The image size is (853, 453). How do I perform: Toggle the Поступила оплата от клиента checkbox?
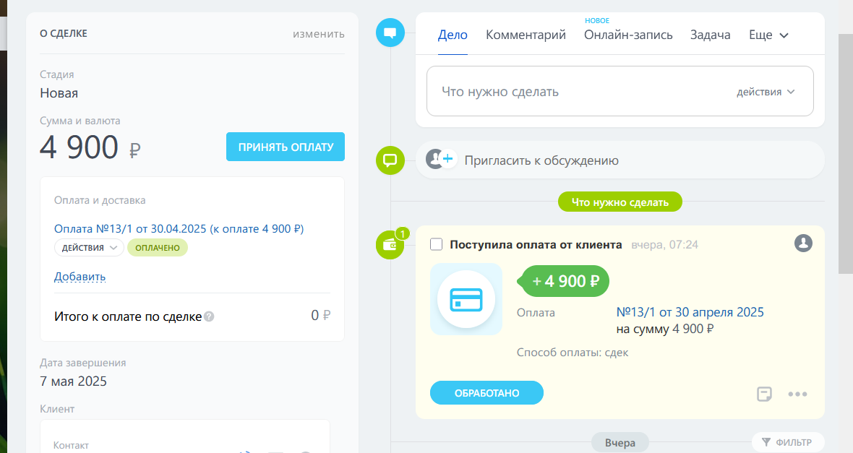(437, 244)
